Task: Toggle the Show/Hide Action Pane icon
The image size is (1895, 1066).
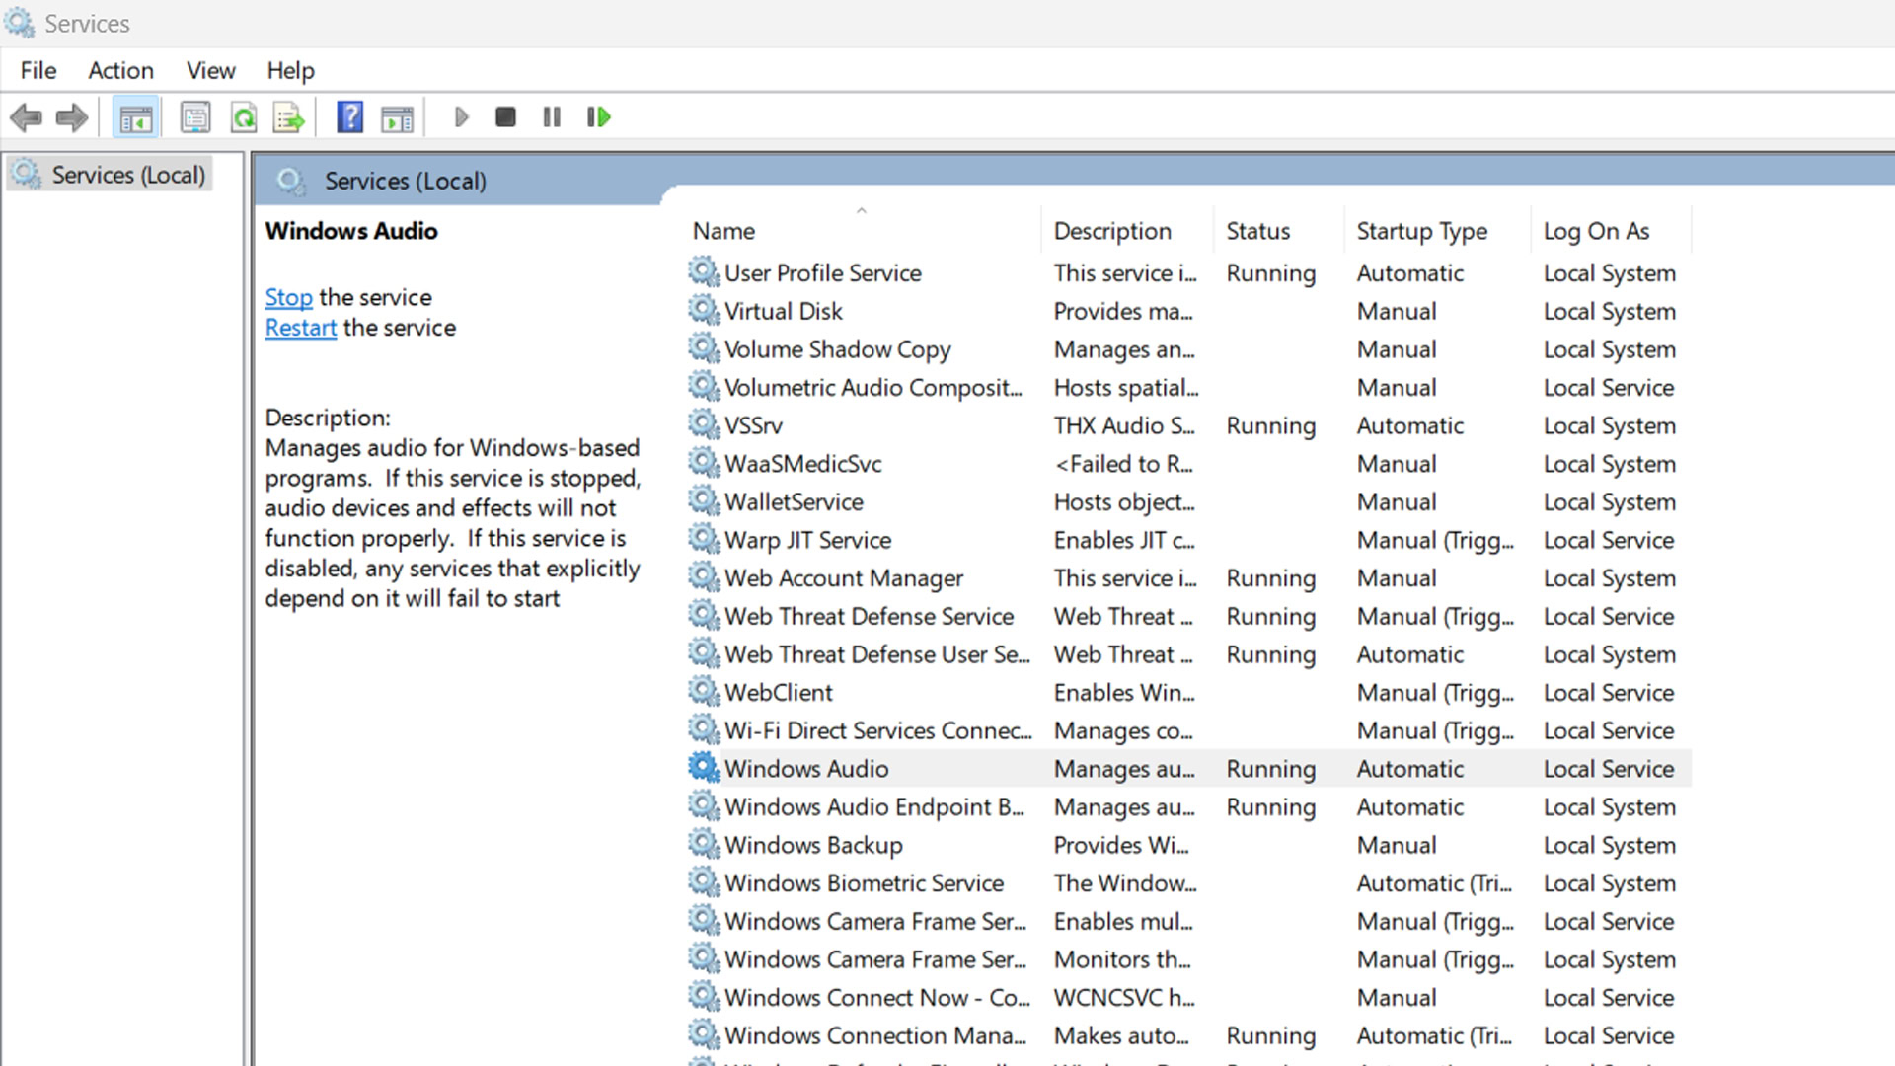Action: pyautogui.click(x=397, y=118)
